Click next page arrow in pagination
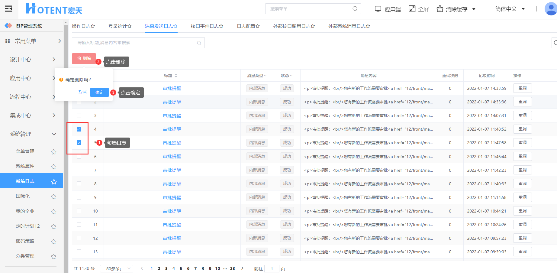This screenshot has height=273, width=557. [242, 268]
